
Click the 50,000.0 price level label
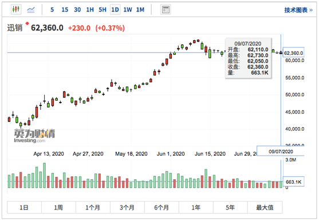(x=295, y=94)
